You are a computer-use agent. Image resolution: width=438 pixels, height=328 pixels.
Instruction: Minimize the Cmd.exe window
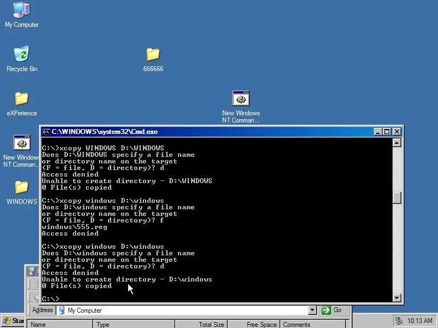[378, 132]
